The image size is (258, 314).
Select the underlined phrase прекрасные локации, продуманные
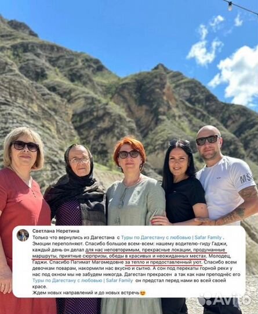pyautogui.click(x=184, y=250)
